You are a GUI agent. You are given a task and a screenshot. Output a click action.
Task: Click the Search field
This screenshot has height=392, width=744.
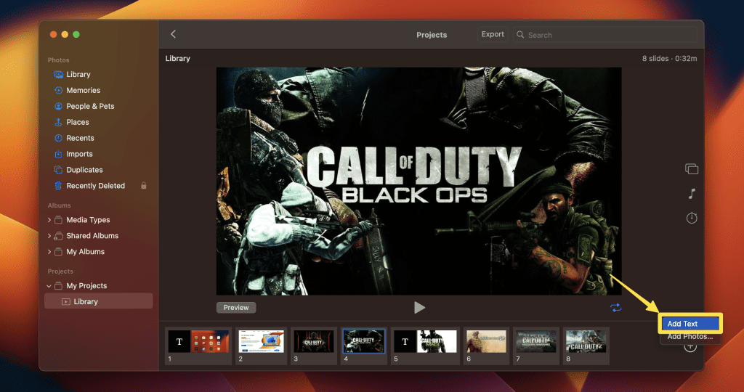click(605, 35)
